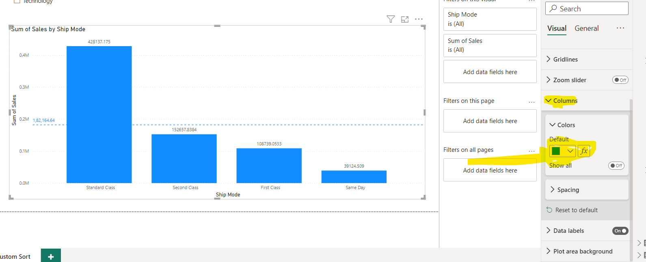
Task: Add a new report page
Action: (x=51, y=256)
